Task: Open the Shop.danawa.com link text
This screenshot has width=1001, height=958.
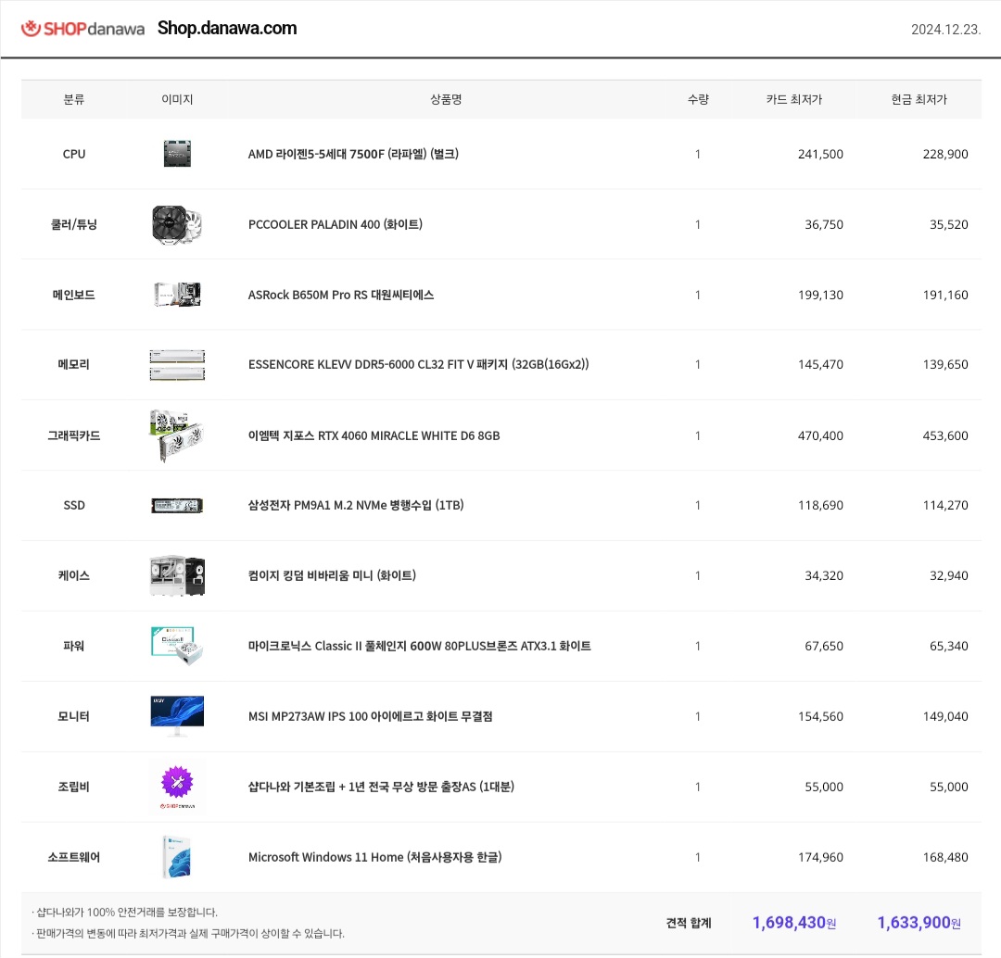Action: click(x=227, y=28)
